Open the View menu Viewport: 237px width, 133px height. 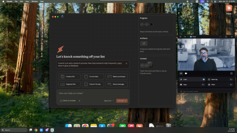(x=27, y=1)
